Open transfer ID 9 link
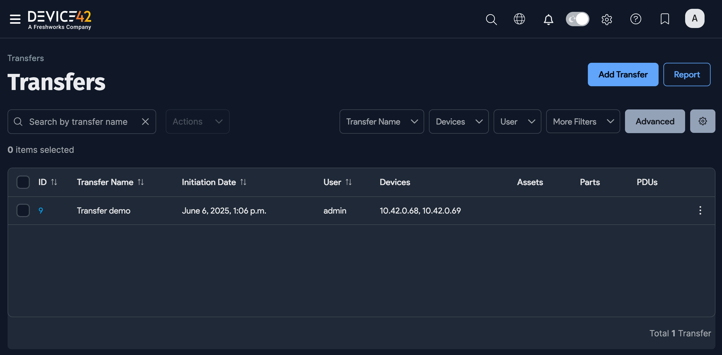The height and width of the screenshot is (355, 722). [41, 210]
